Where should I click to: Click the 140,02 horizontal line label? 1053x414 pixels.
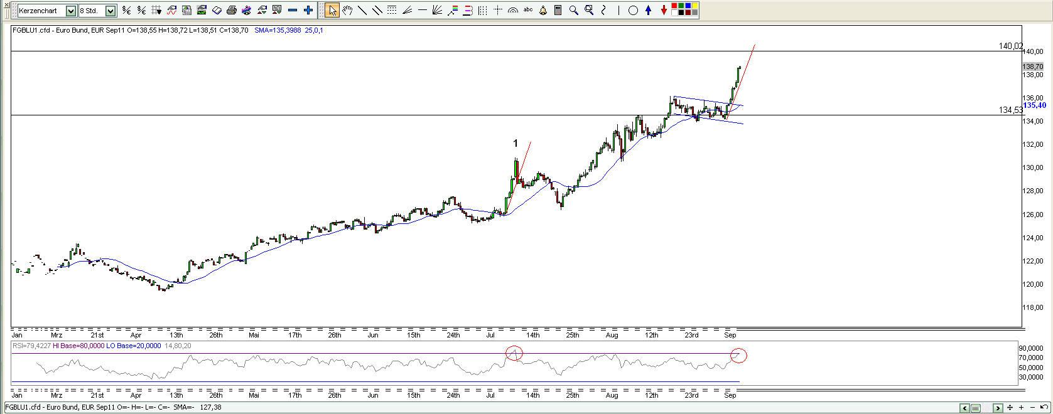tap(1010, 46)
